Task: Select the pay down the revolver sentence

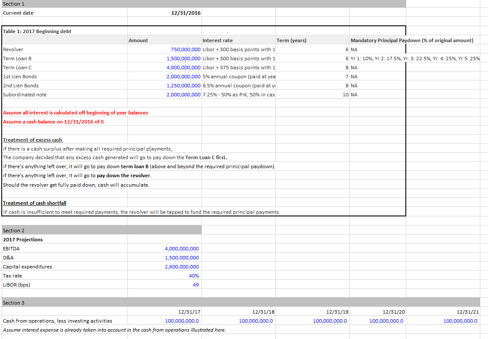Action: pyautogui.click(x=77, y=176)
